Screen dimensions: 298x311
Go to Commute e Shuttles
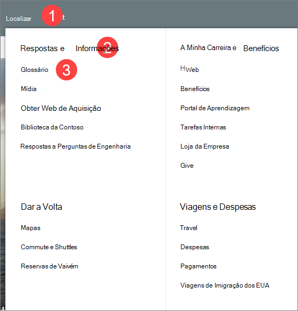(49, 247)
